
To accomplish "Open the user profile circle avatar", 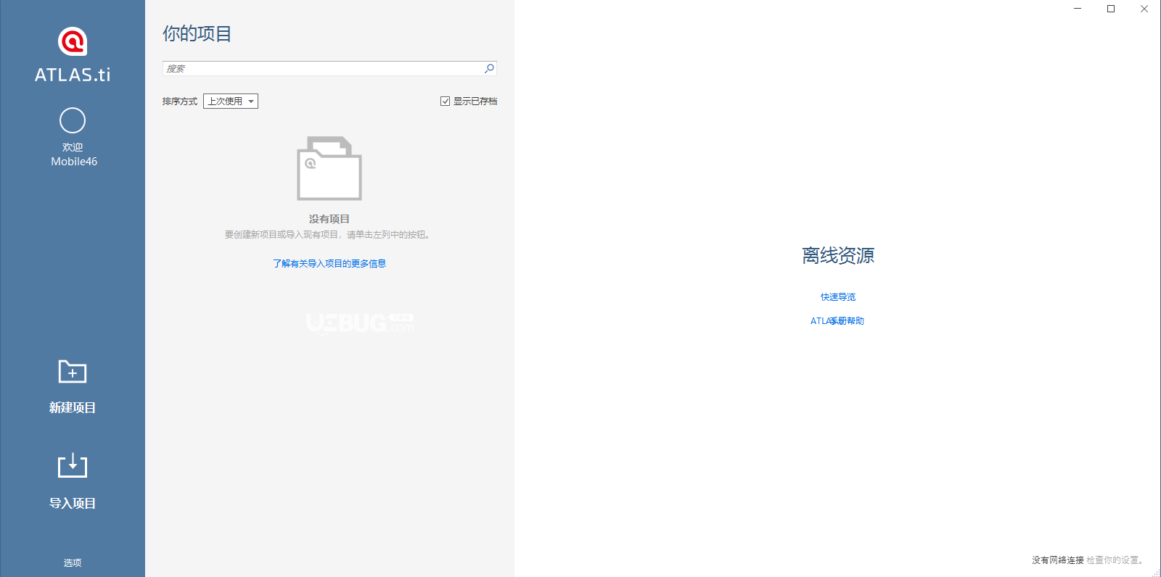I will coord(73,120).
